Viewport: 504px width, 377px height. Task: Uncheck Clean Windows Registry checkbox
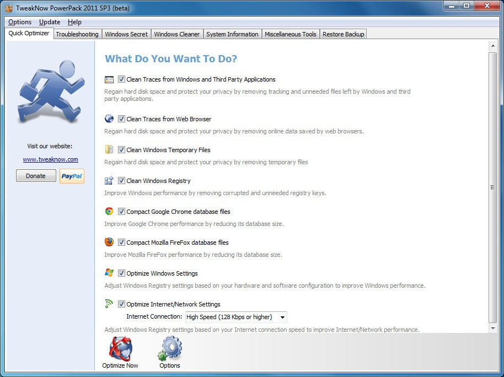121,181
